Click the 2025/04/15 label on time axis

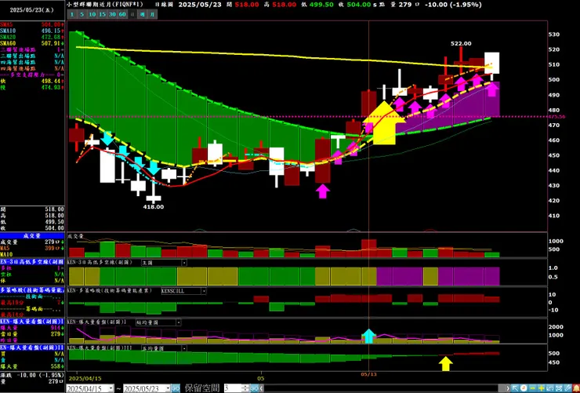point(85,378)
